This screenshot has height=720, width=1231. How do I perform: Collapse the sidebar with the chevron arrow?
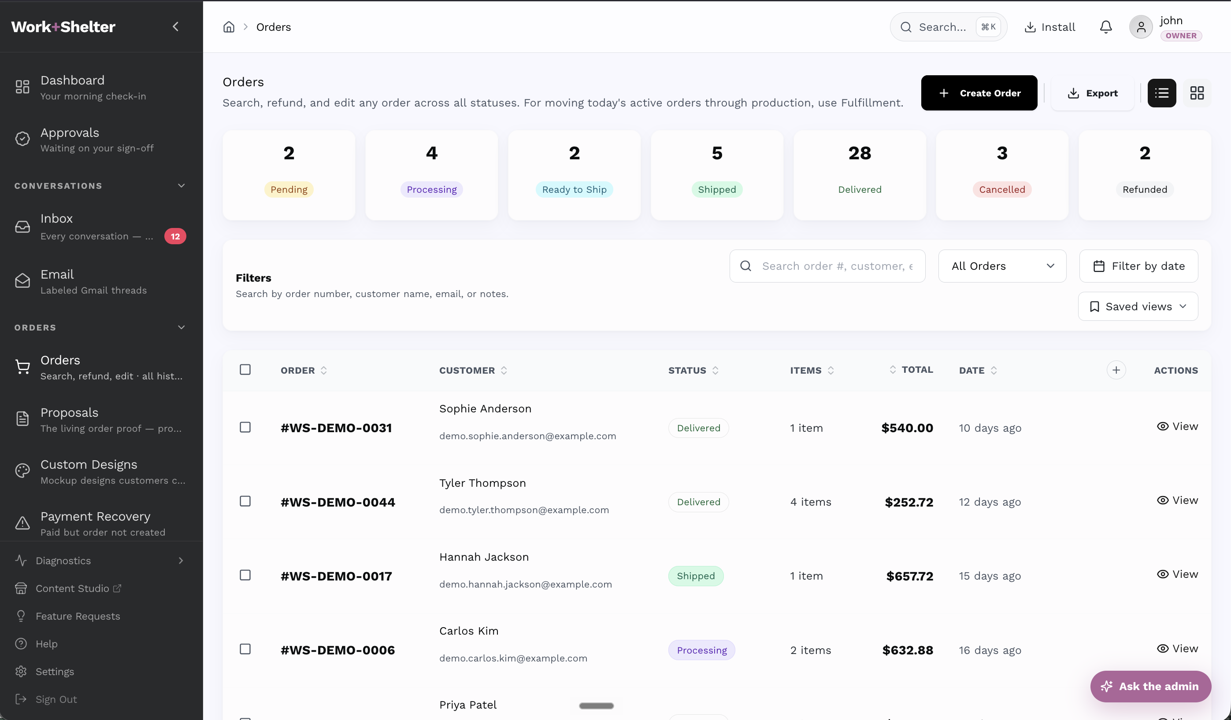click(176, 26)
